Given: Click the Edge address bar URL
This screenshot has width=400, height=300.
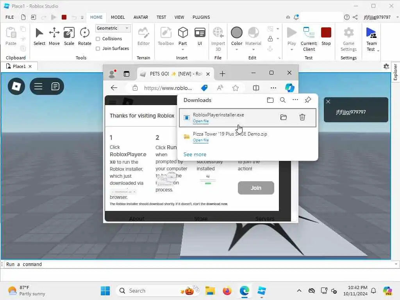Looking at the screenshot, I should [168, 88].
